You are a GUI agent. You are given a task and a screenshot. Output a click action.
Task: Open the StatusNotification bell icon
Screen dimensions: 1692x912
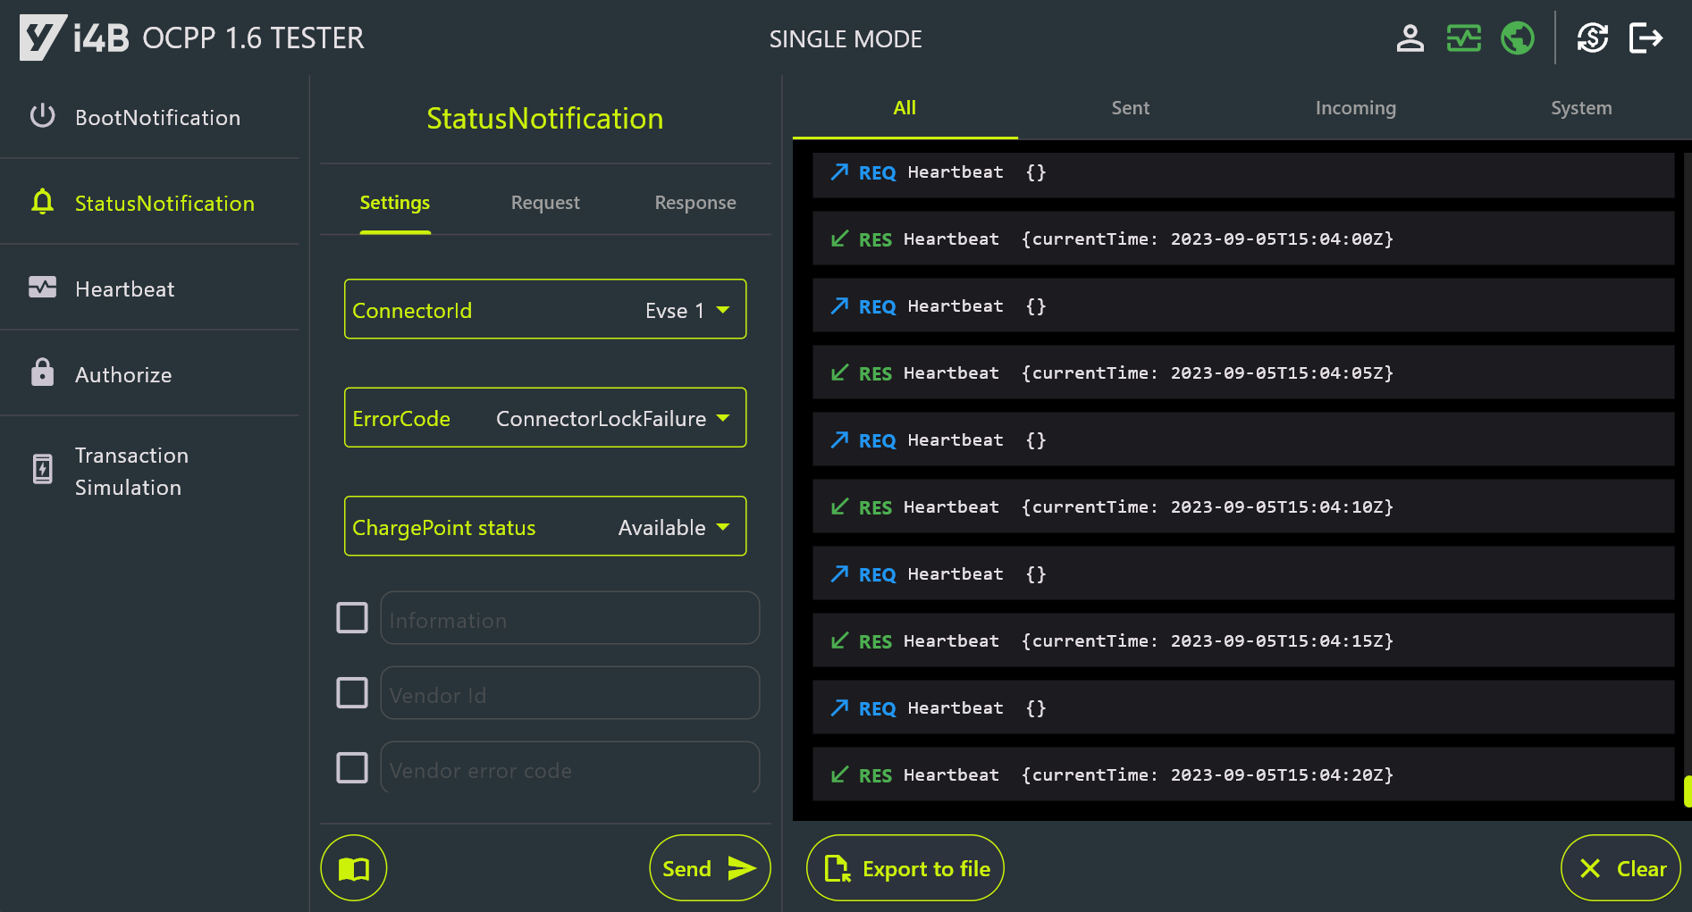pos(42,203)
